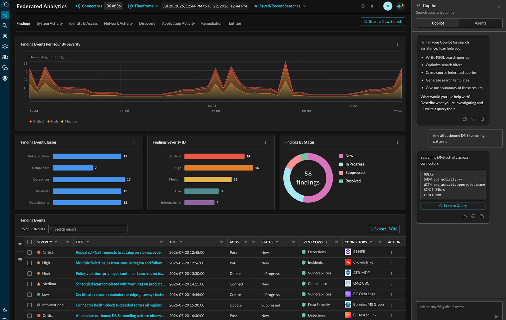Check the Scheduled scan row checkbox
The height and width of the screenshot is (320, 506).
pyautogui.click(x=29, y=284)
